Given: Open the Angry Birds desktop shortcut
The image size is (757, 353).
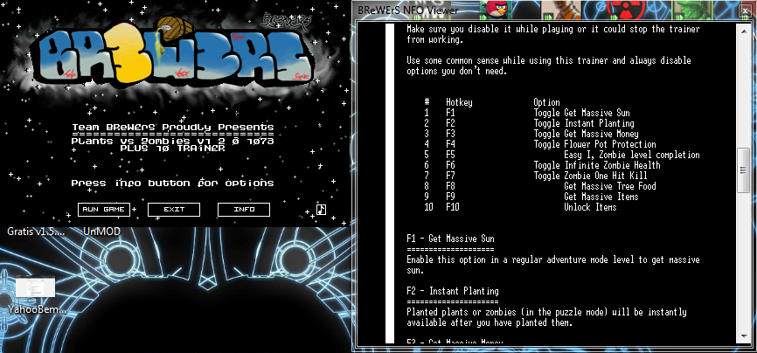Looking at the screenshot, I should [x=497, y=9].
